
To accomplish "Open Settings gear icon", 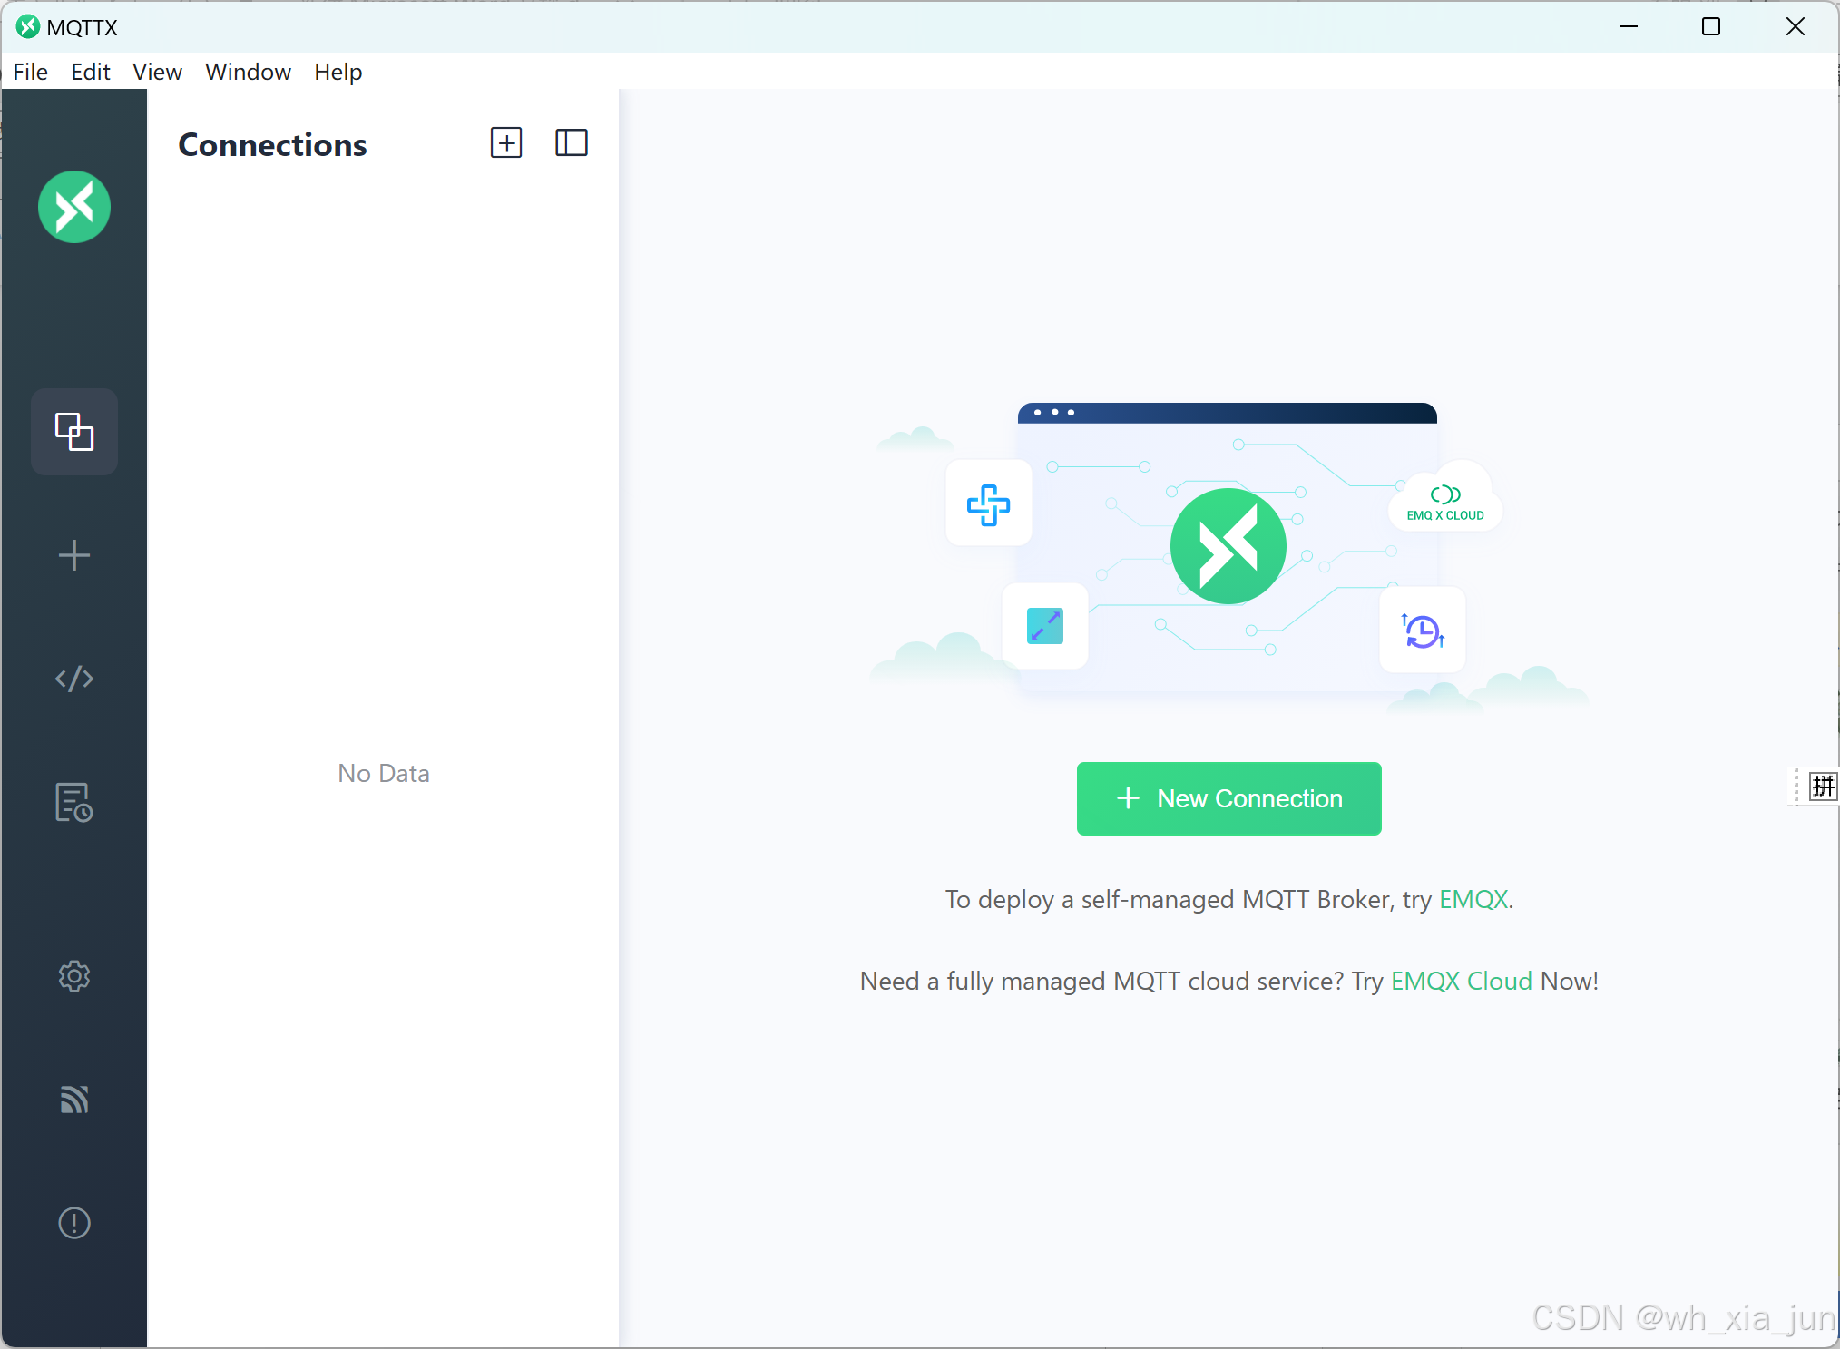I will pos(74,976).
